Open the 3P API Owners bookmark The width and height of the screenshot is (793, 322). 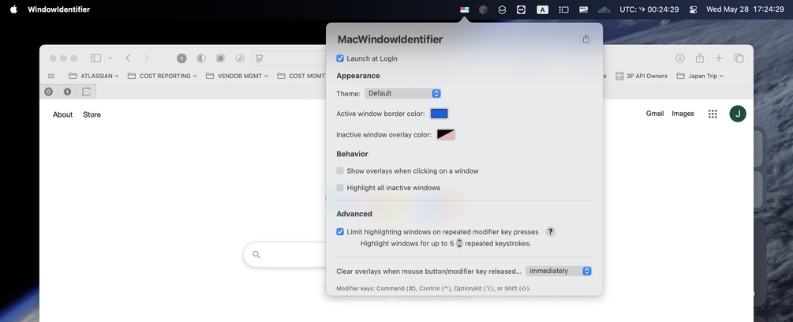click(x=642, y=76)
